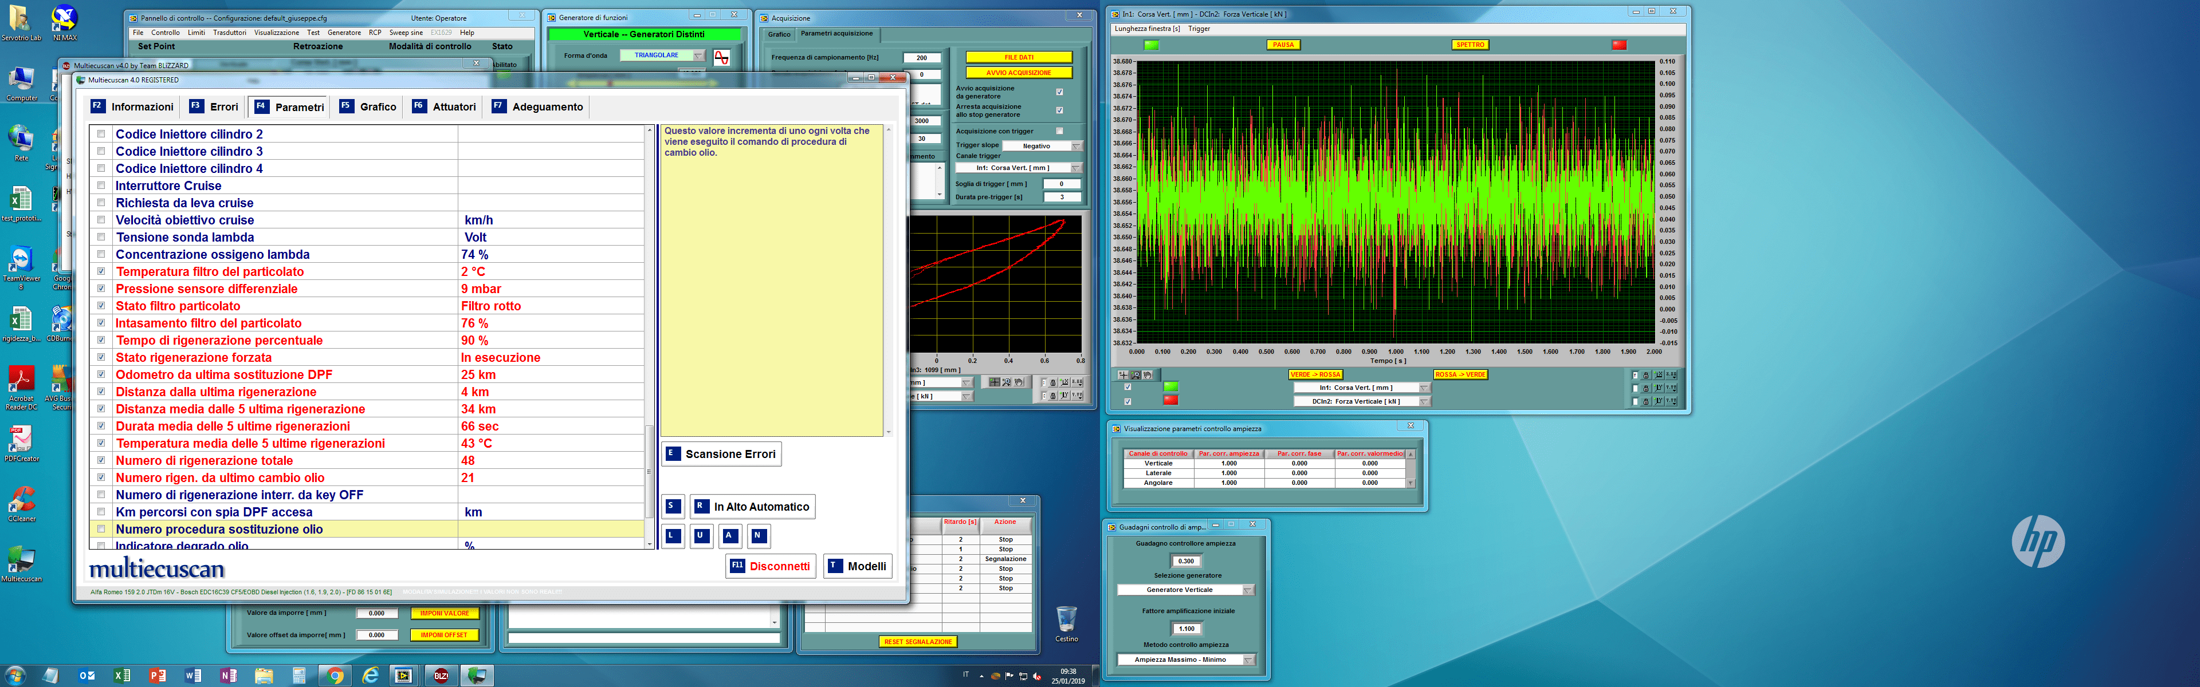The image size is (2200, 687).
Task: Check Codice Iniettore cilindro 2 parameter
Action: pos(101,133)
